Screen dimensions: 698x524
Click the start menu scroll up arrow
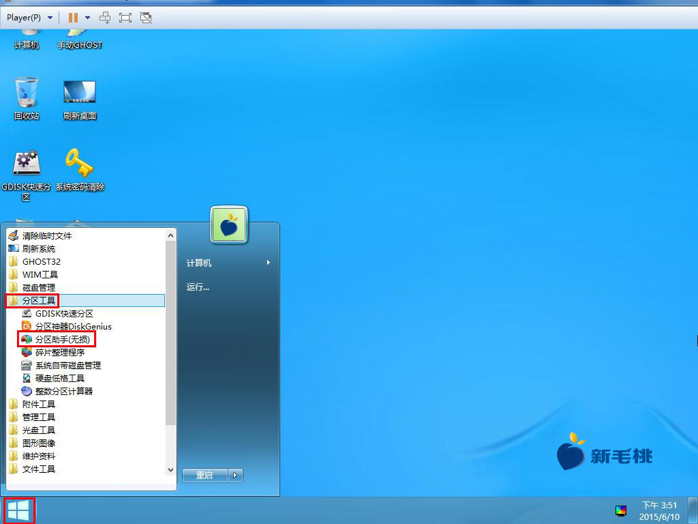[x=170, y=235]
